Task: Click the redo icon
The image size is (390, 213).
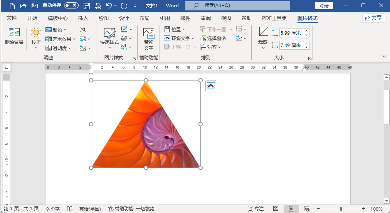Action: 124,6
